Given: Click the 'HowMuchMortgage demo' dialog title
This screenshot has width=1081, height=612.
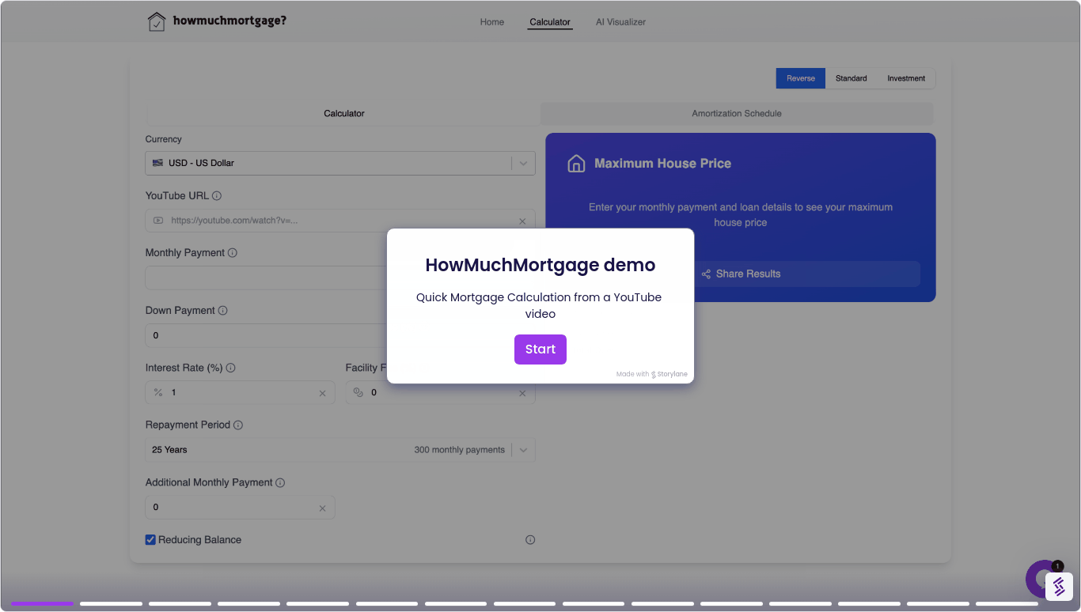Looking at the screenshot, I should (x=540, y=265).
